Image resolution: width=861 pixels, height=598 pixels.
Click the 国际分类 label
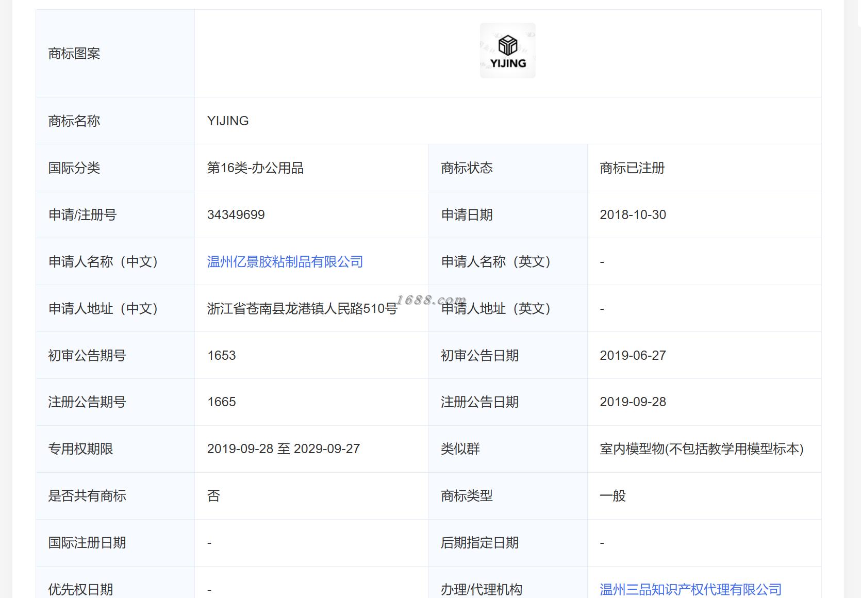[x=74, y=168]
